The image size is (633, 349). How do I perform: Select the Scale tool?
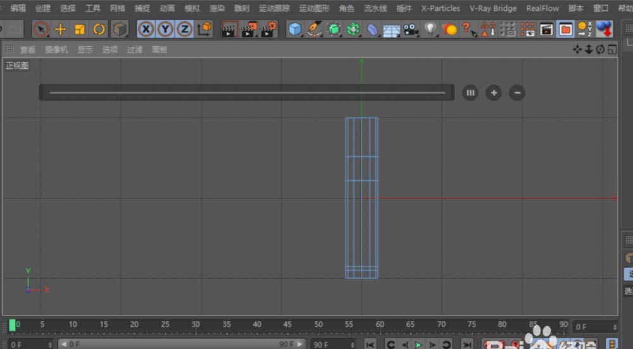click(80, 29)
